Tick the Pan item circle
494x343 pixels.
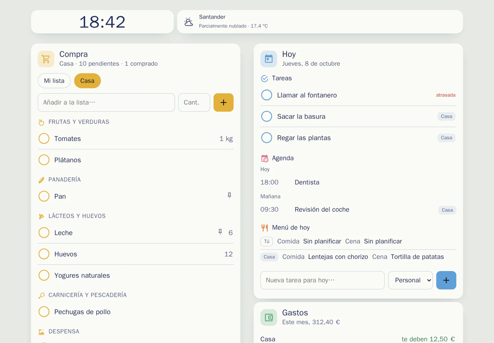point(44,196)
